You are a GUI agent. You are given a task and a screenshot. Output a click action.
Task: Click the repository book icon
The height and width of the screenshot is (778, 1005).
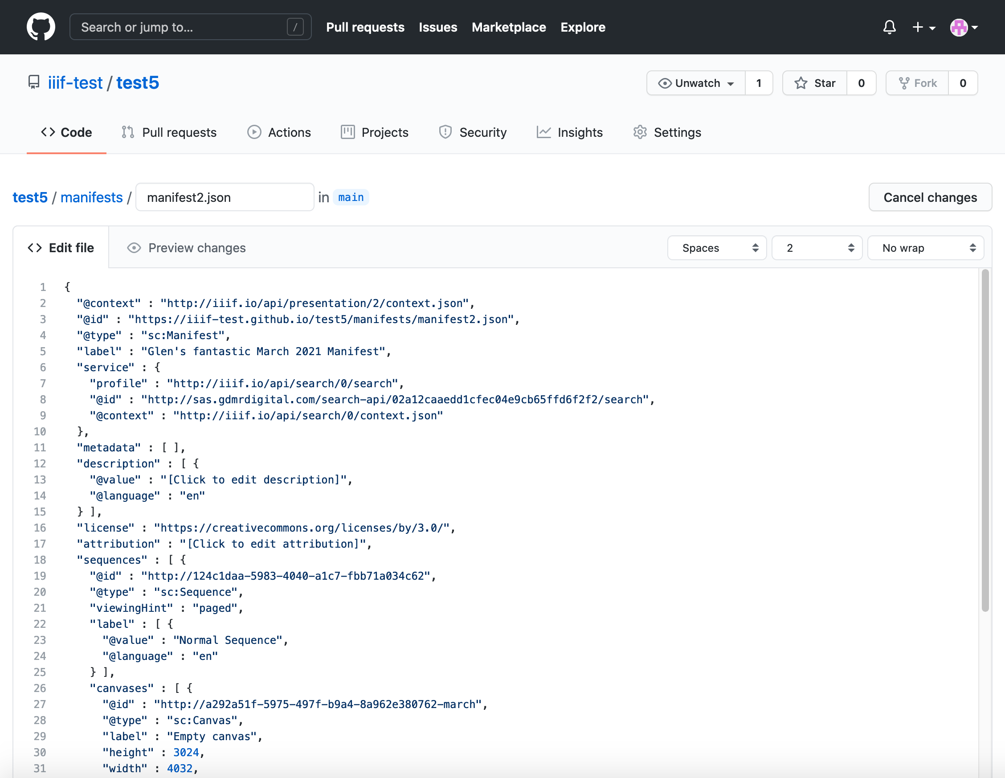(x=33, y=82)
